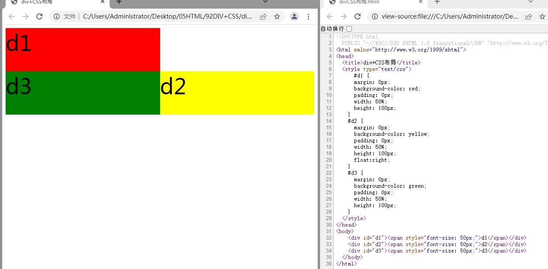Image resolution: width=548 pixels, height=269 pixels.
Task: Click the yellow d2 block
Action: pyautogui.click(x=237, y=93)
